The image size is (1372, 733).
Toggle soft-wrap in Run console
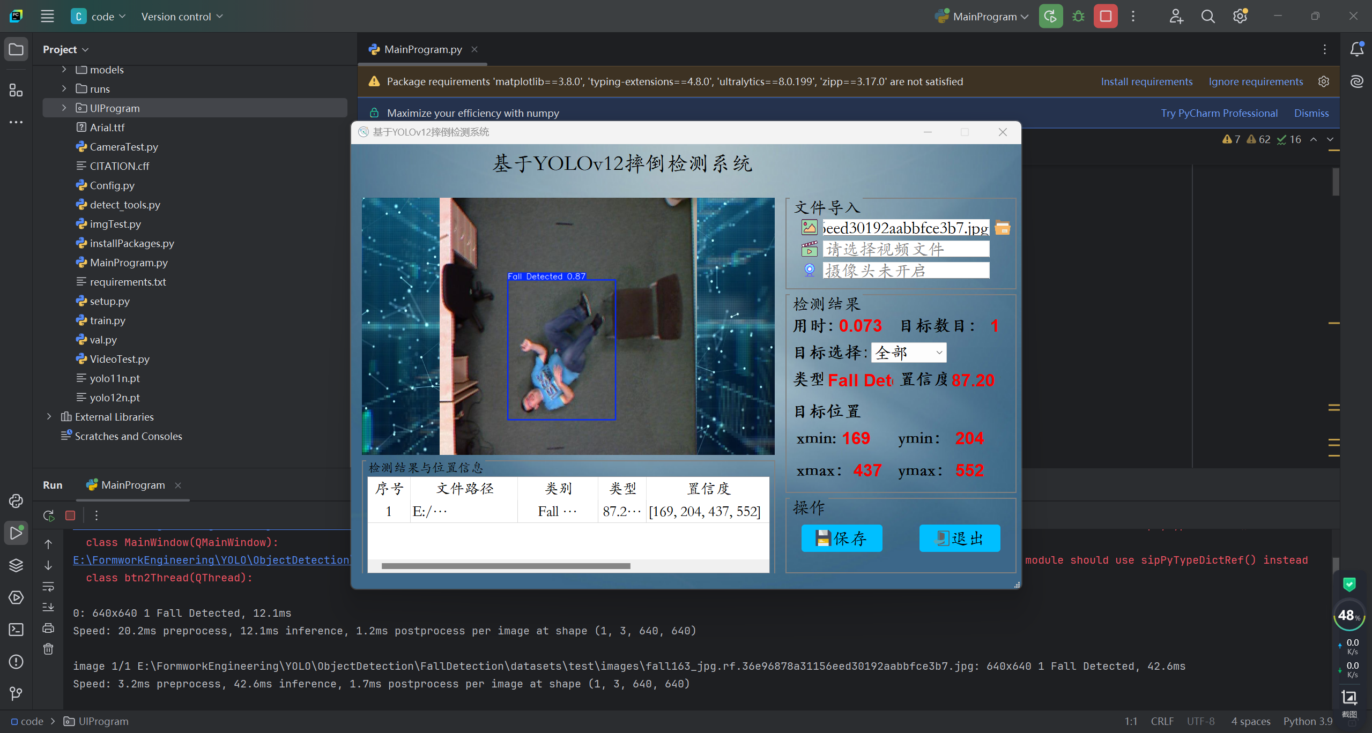[x=48, y=587]
